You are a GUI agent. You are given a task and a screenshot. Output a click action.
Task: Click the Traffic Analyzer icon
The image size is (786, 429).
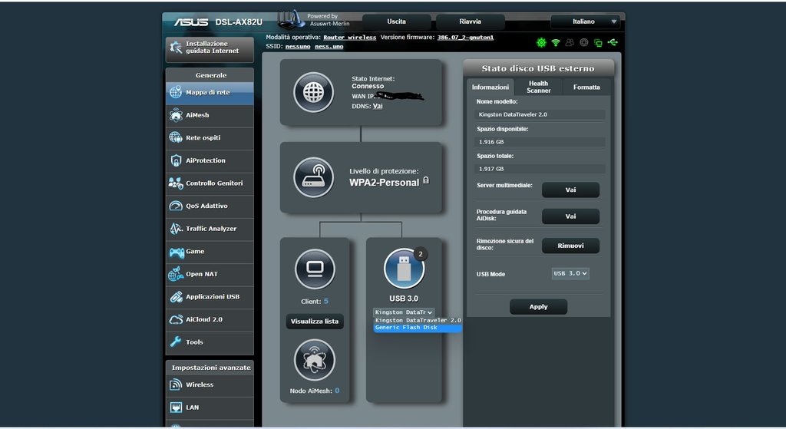coord(176,229)
